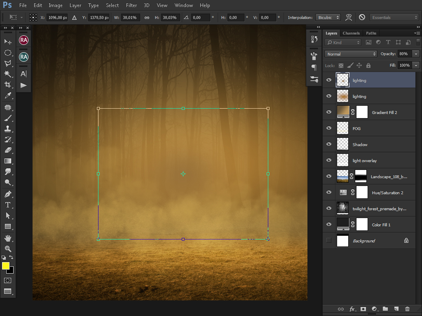
Task: Toggle maintain aspect ratio link
Action: pos(147,17)
